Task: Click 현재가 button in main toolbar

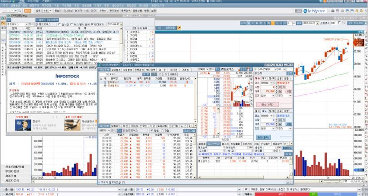Action: click(x=78, y=11)
